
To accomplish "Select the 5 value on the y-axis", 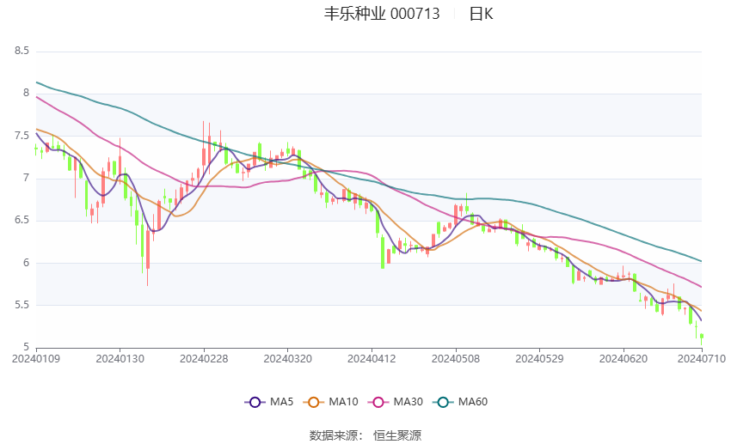I will click(x=26, y=347).
